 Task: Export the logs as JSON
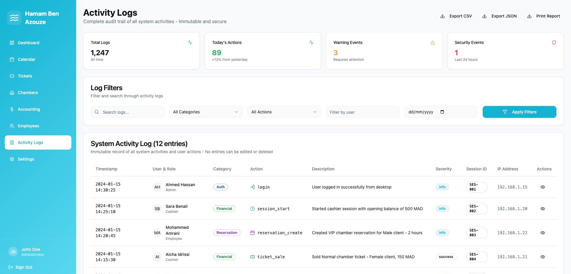[x=499, y=16]
